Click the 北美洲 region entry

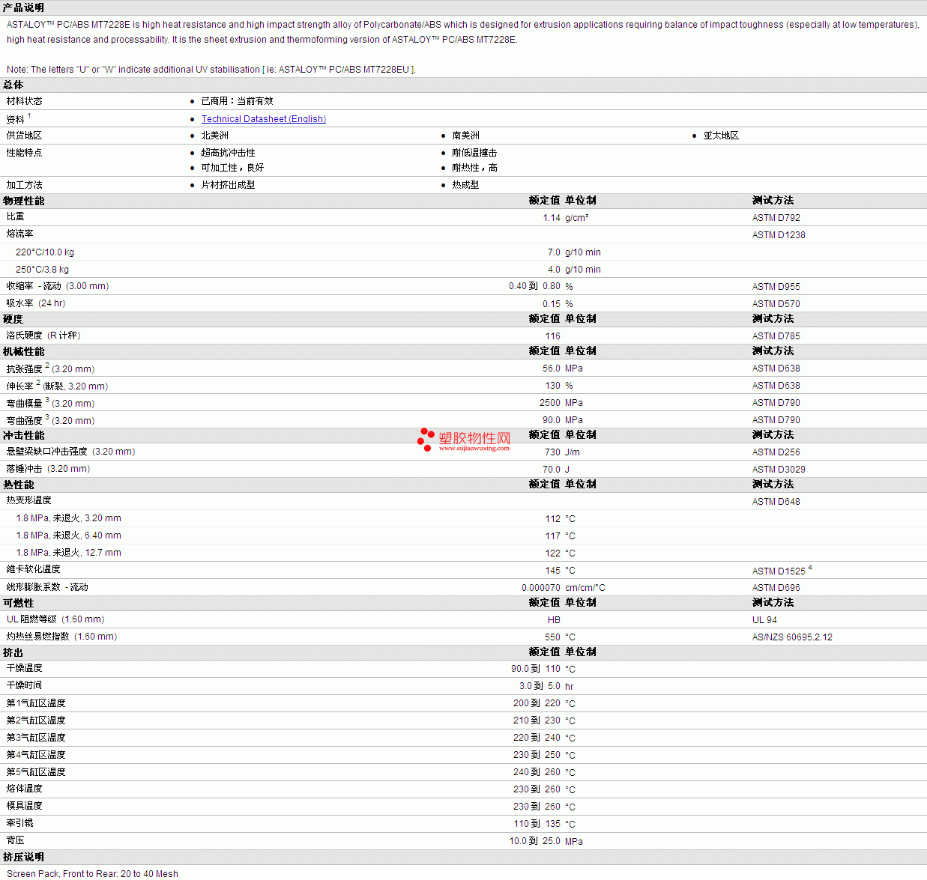coord(214,136)
